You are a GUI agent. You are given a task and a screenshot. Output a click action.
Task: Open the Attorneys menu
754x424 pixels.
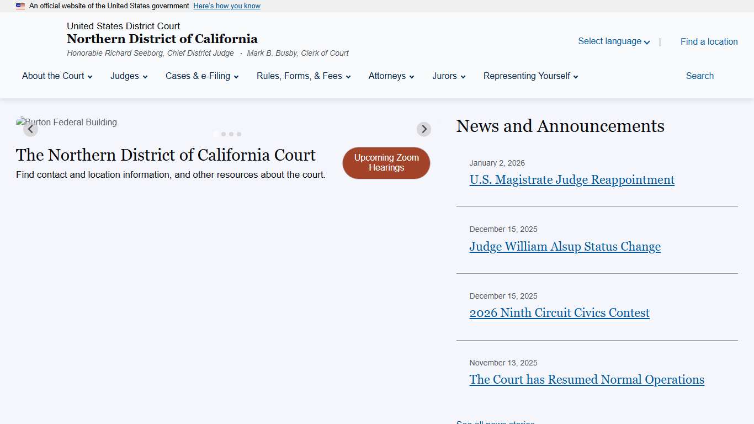(390, 76)
